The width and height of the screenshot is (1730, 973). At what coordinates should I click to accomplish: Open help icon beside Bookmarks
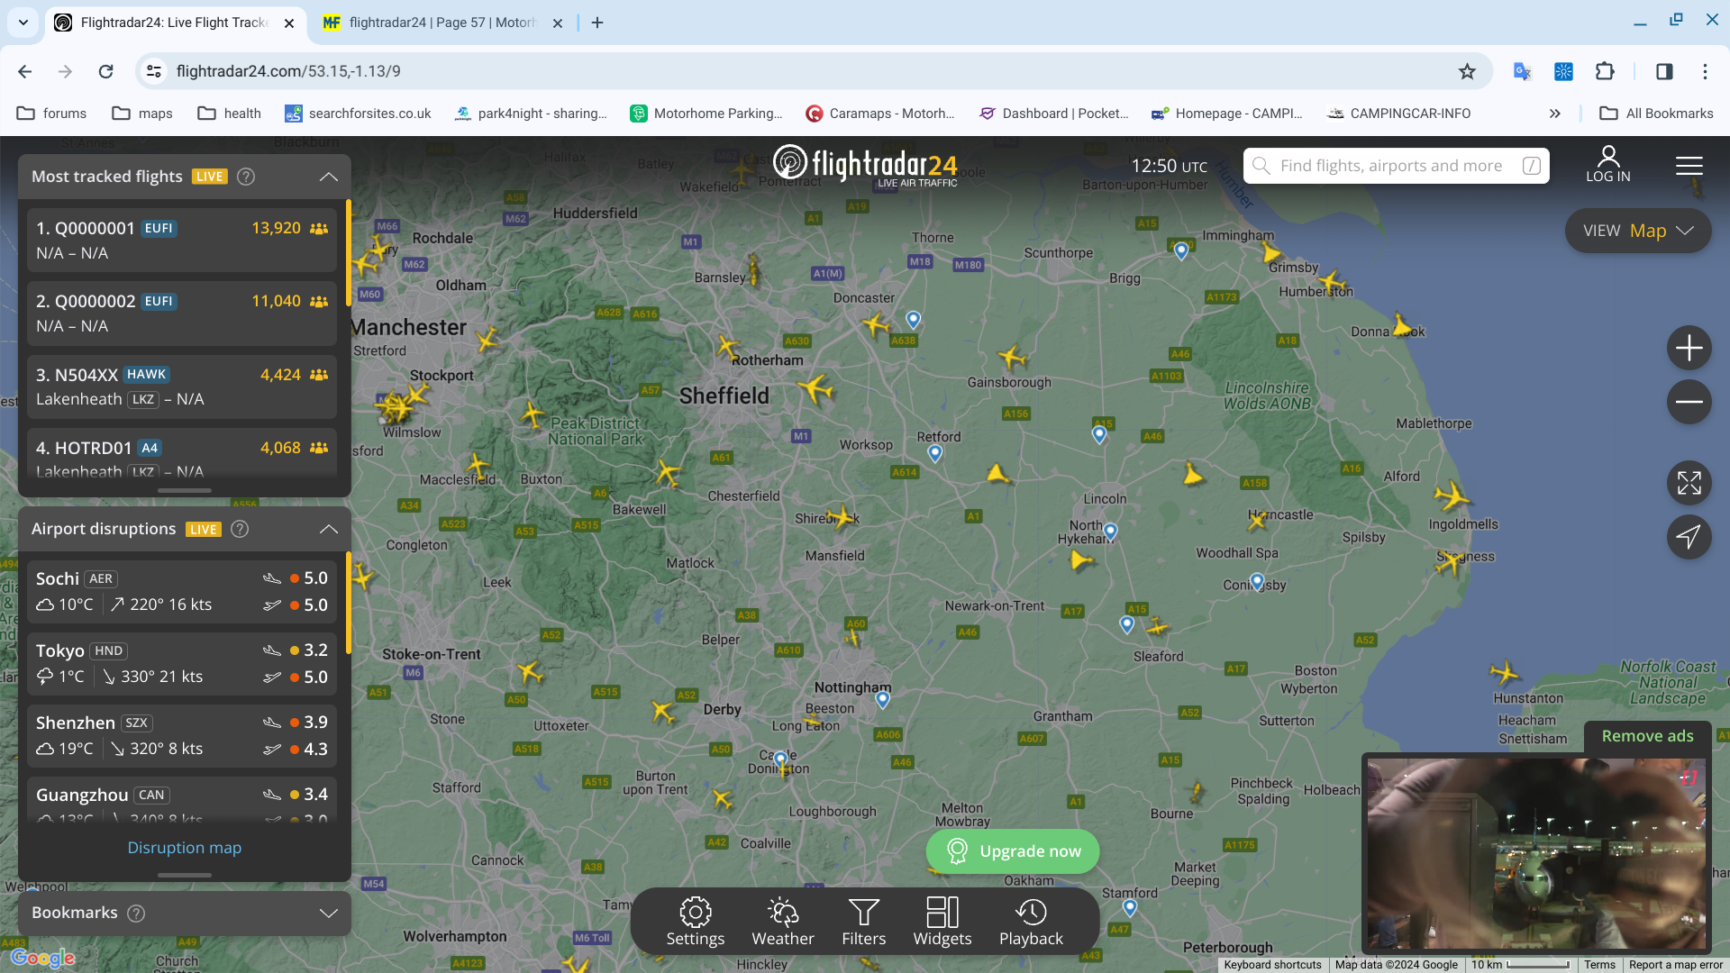136,913
